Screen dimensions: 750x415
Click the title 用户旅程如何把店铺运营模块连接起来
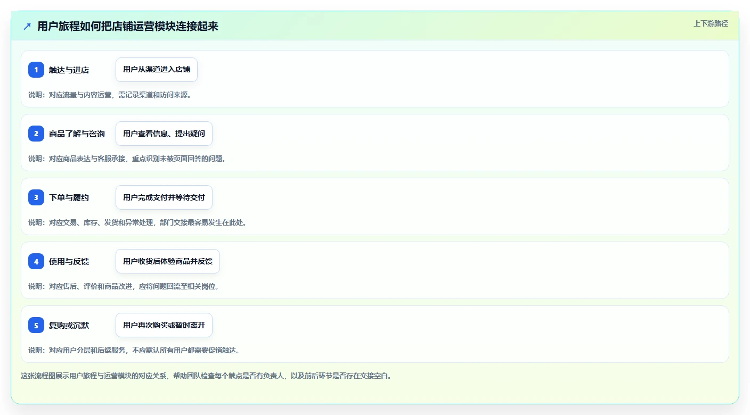128,26
